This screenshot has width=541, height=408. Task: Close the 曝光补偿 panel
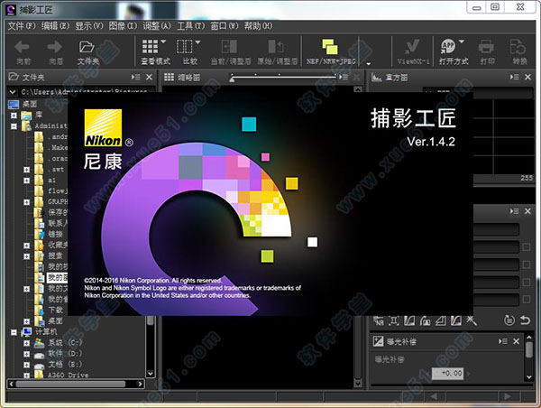click(516, 341)
